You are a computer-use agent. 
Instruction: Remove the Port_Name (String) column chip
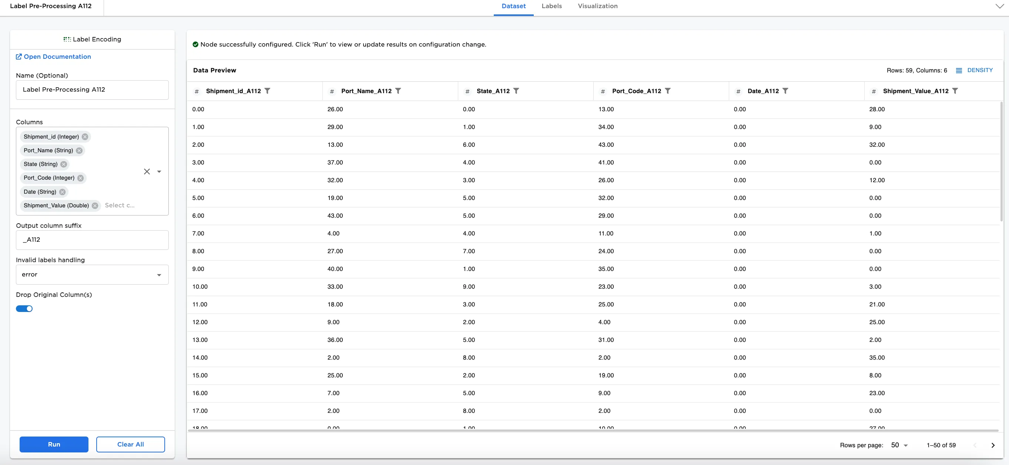coord(79,150)
